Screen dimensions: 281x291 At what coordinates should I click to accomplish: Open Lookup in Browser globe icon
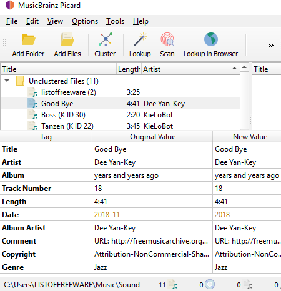click(211, 39)
